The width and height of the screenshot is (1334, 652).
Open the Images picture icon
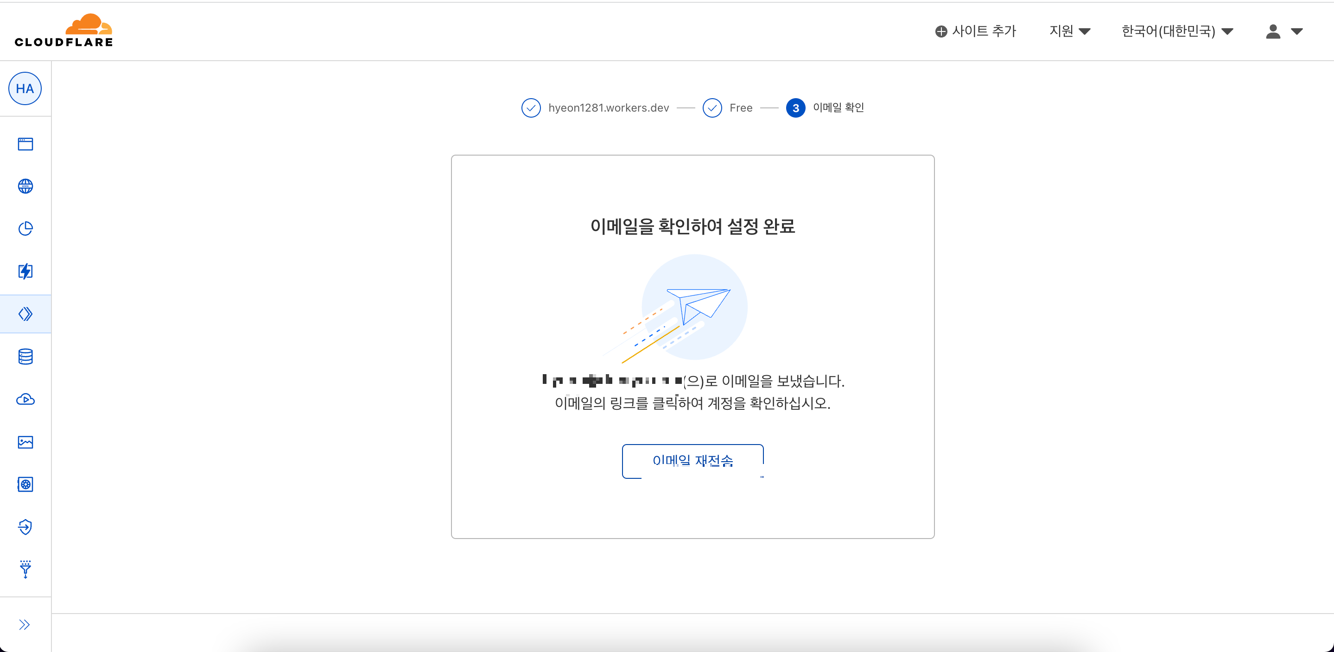tap(25, 442)
